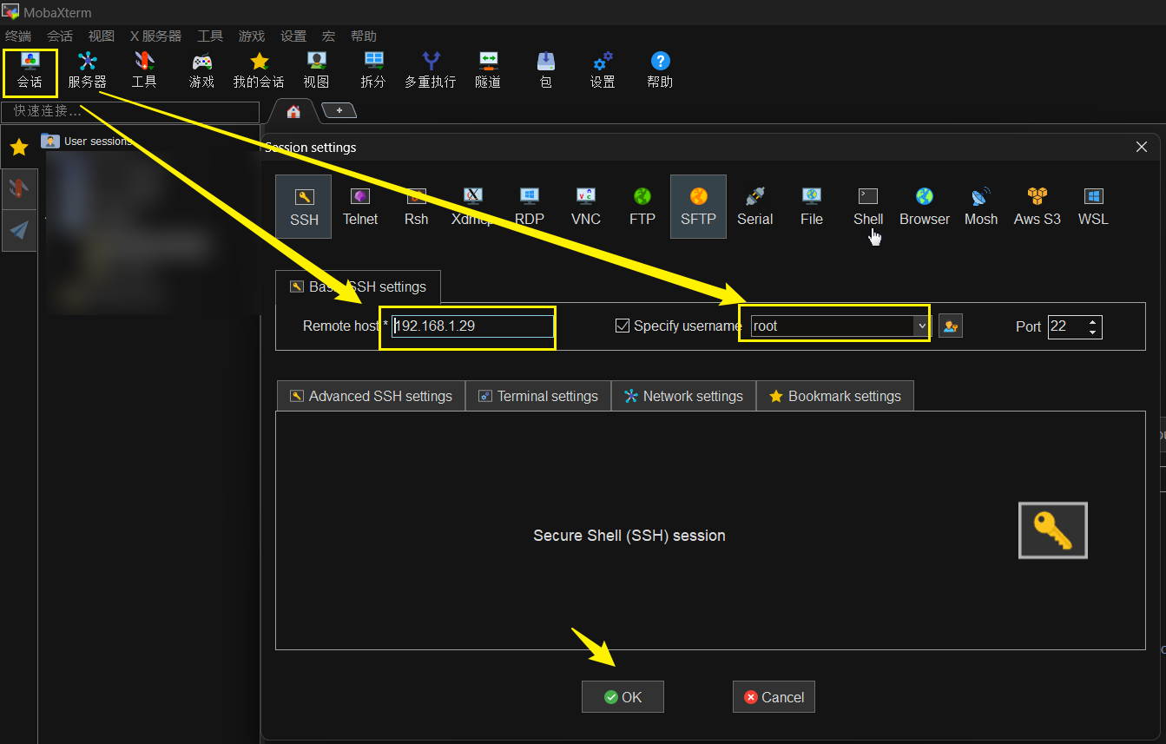The height and width of the screenshot is (744, 1166).
Task: Select the Browser session type
Action: click(925, 207)
